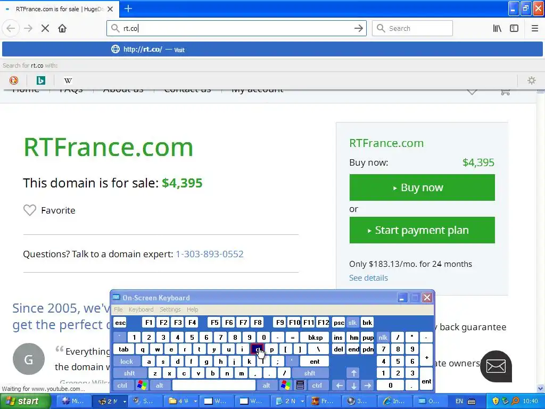Screen dimensions: 545x409
Task: Click the security shield tray icon
Action: tap(496, 401)
